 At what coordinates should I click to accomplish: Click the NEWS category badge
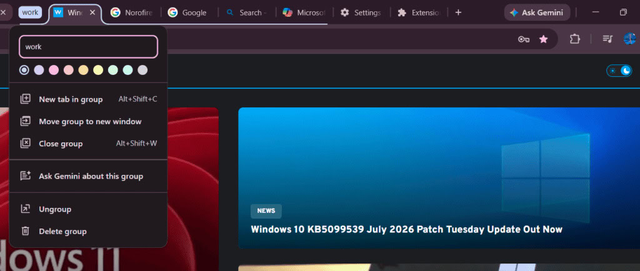click(x=266, y=211)
